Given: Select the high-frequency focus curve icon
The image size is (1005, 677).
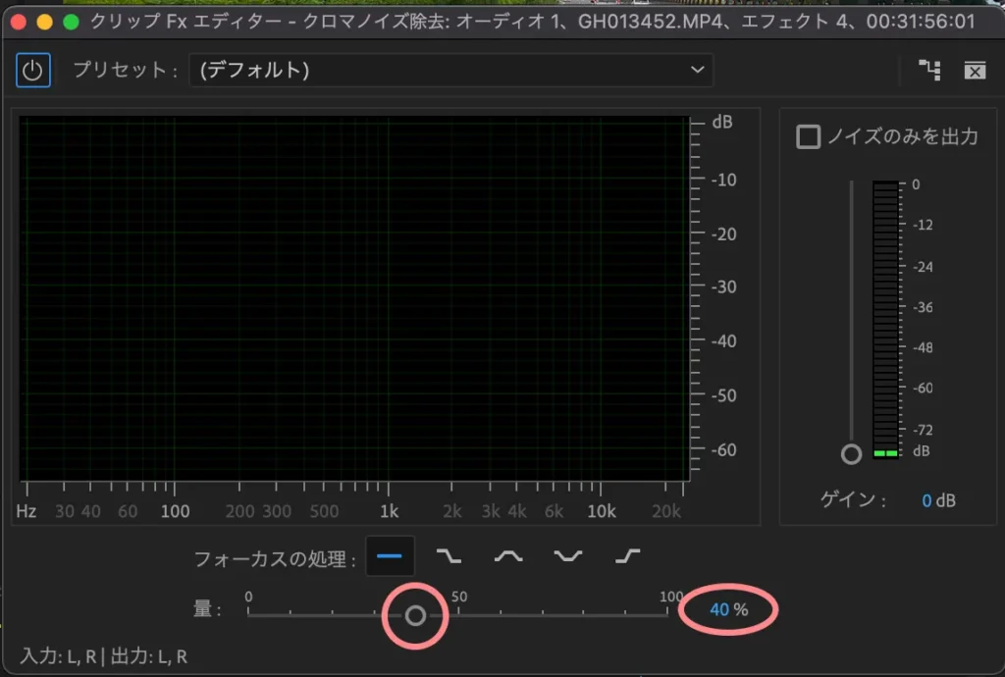Looking at the screenshot, I should (x=627, y=556).
